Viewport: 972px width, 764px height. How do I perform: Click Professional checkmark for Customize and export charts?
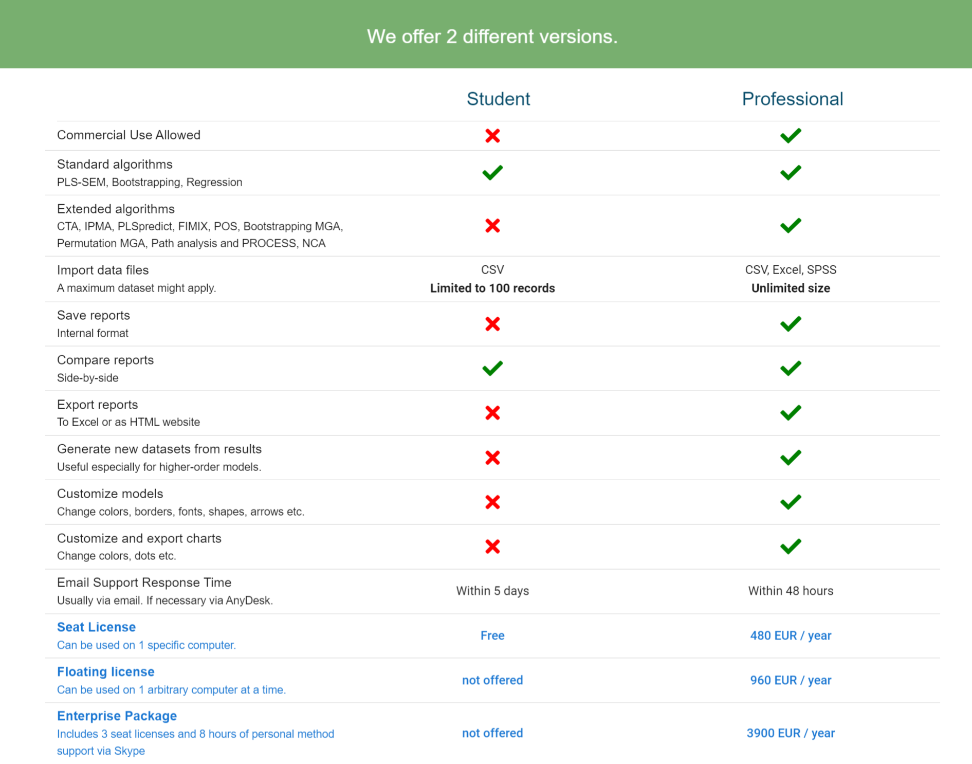coord(790,547)
